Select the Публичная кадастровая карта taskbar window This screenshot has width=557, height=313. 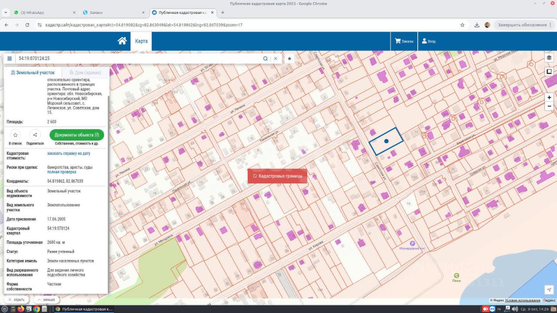pyautogui.click(x=84, y=309)
